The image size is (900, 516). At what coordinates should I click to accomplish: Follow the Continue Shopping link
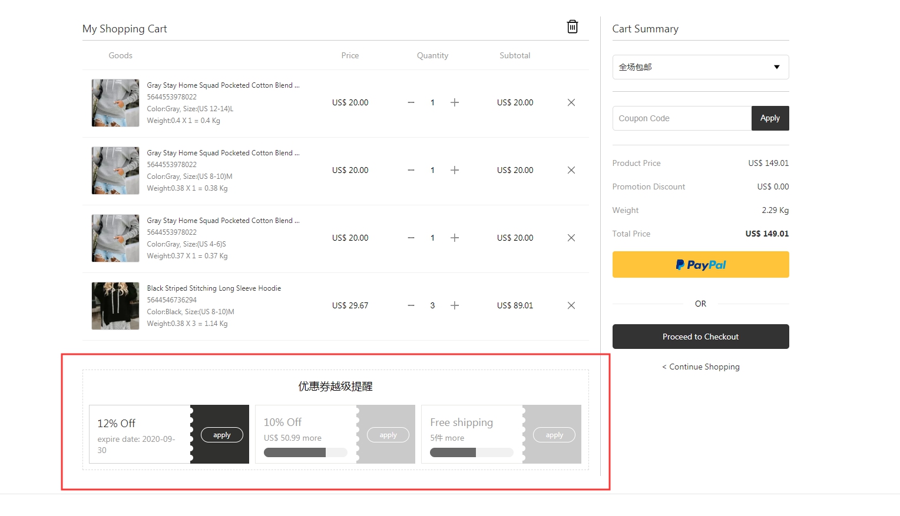point(701,367)
